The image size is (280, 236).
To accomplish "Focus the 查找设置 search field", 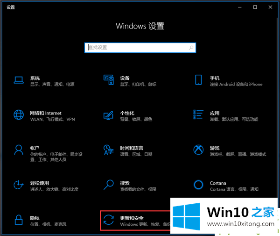I will (140, 48).
